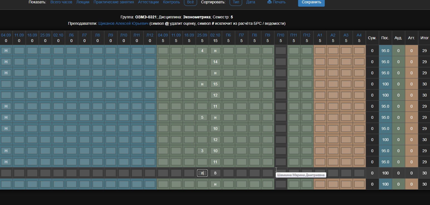430x205 pixels.
Task: Save the journal with the Сохранить button
Action: 311,2
